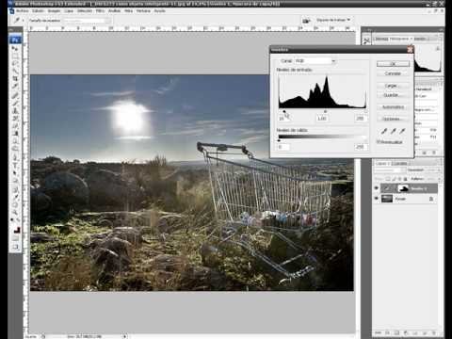The image size is (452, 339).
Task: Click the midtone gray input slider
Action: pyautogui.click(x=325, y=111)
